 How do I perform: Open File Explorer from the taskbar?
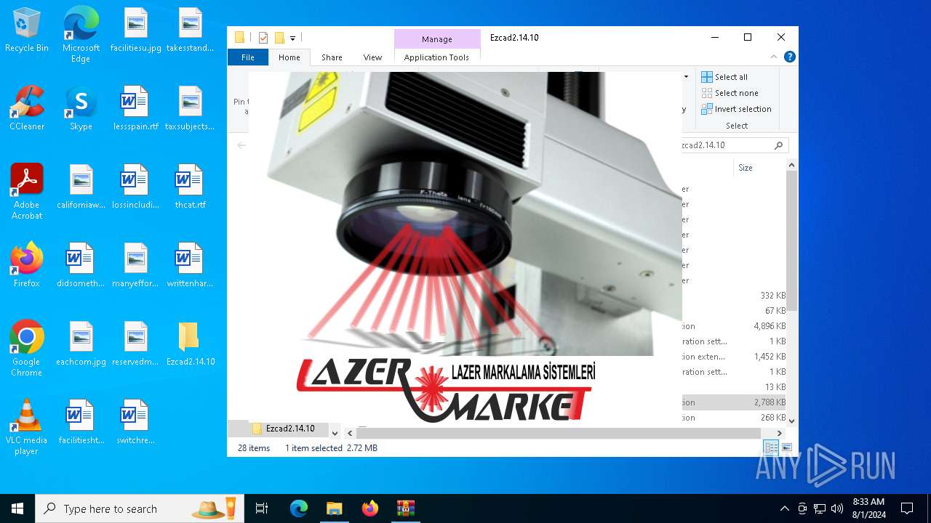tap(334, 508)
